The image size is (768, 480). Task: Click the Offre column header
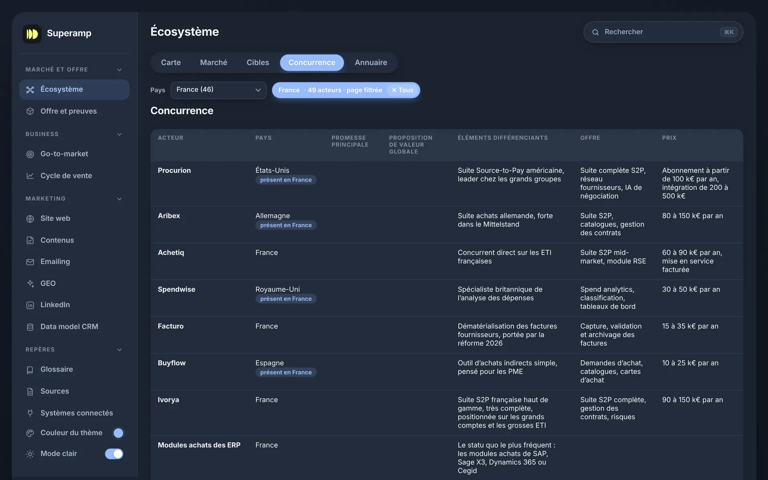(x=590, y=138)
